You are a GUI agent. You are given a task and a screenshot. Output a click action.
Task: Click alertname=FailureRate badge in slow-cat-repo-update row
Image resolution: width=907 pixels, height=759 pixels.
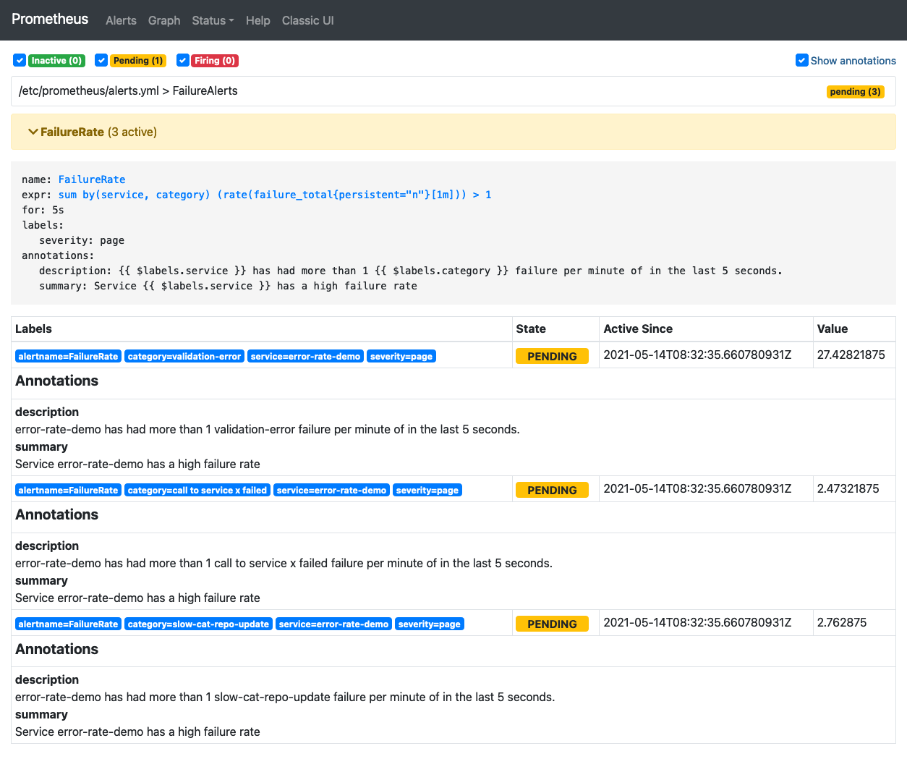[68, 624]
